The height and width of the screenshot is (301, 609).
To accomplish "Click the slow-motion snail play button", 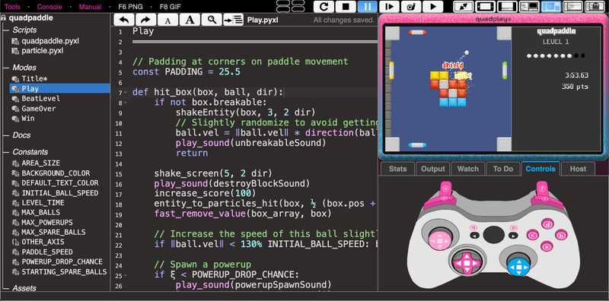I will click(410, 7).
